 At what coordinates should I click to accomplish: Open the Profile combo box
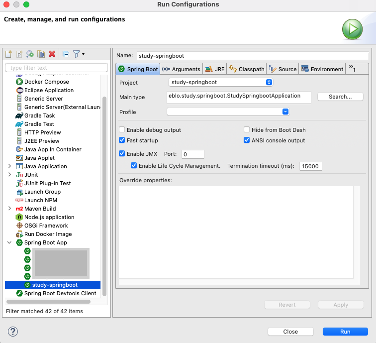[228, 112]
